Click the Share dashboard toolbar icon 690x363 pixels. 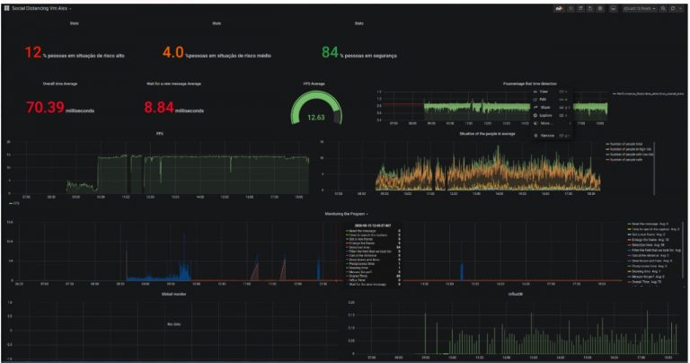[579, 7]
